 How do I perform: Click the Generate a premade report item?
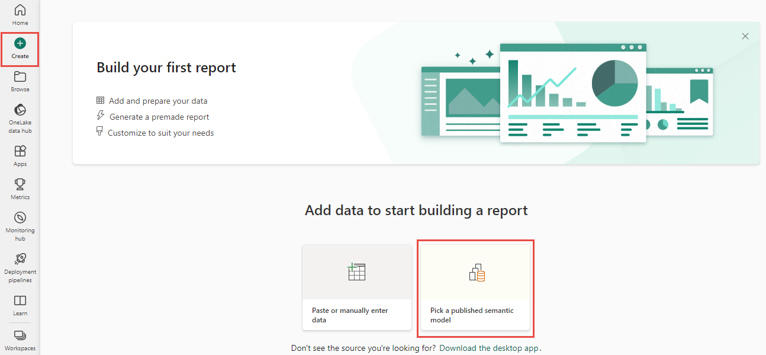(159, 117)
